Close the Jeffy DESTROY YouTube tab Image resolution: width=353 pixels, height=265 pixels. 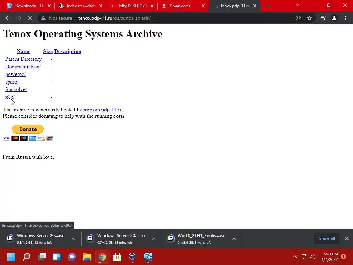(152, 6)
